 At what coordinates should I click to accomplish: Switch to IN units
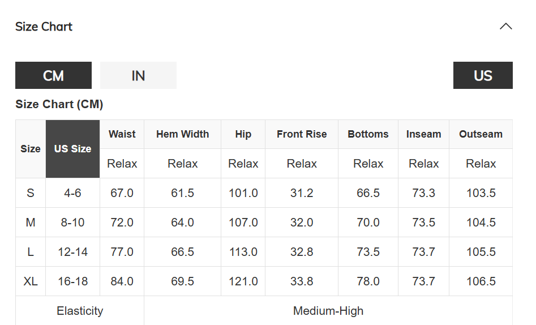coord(138,75)
